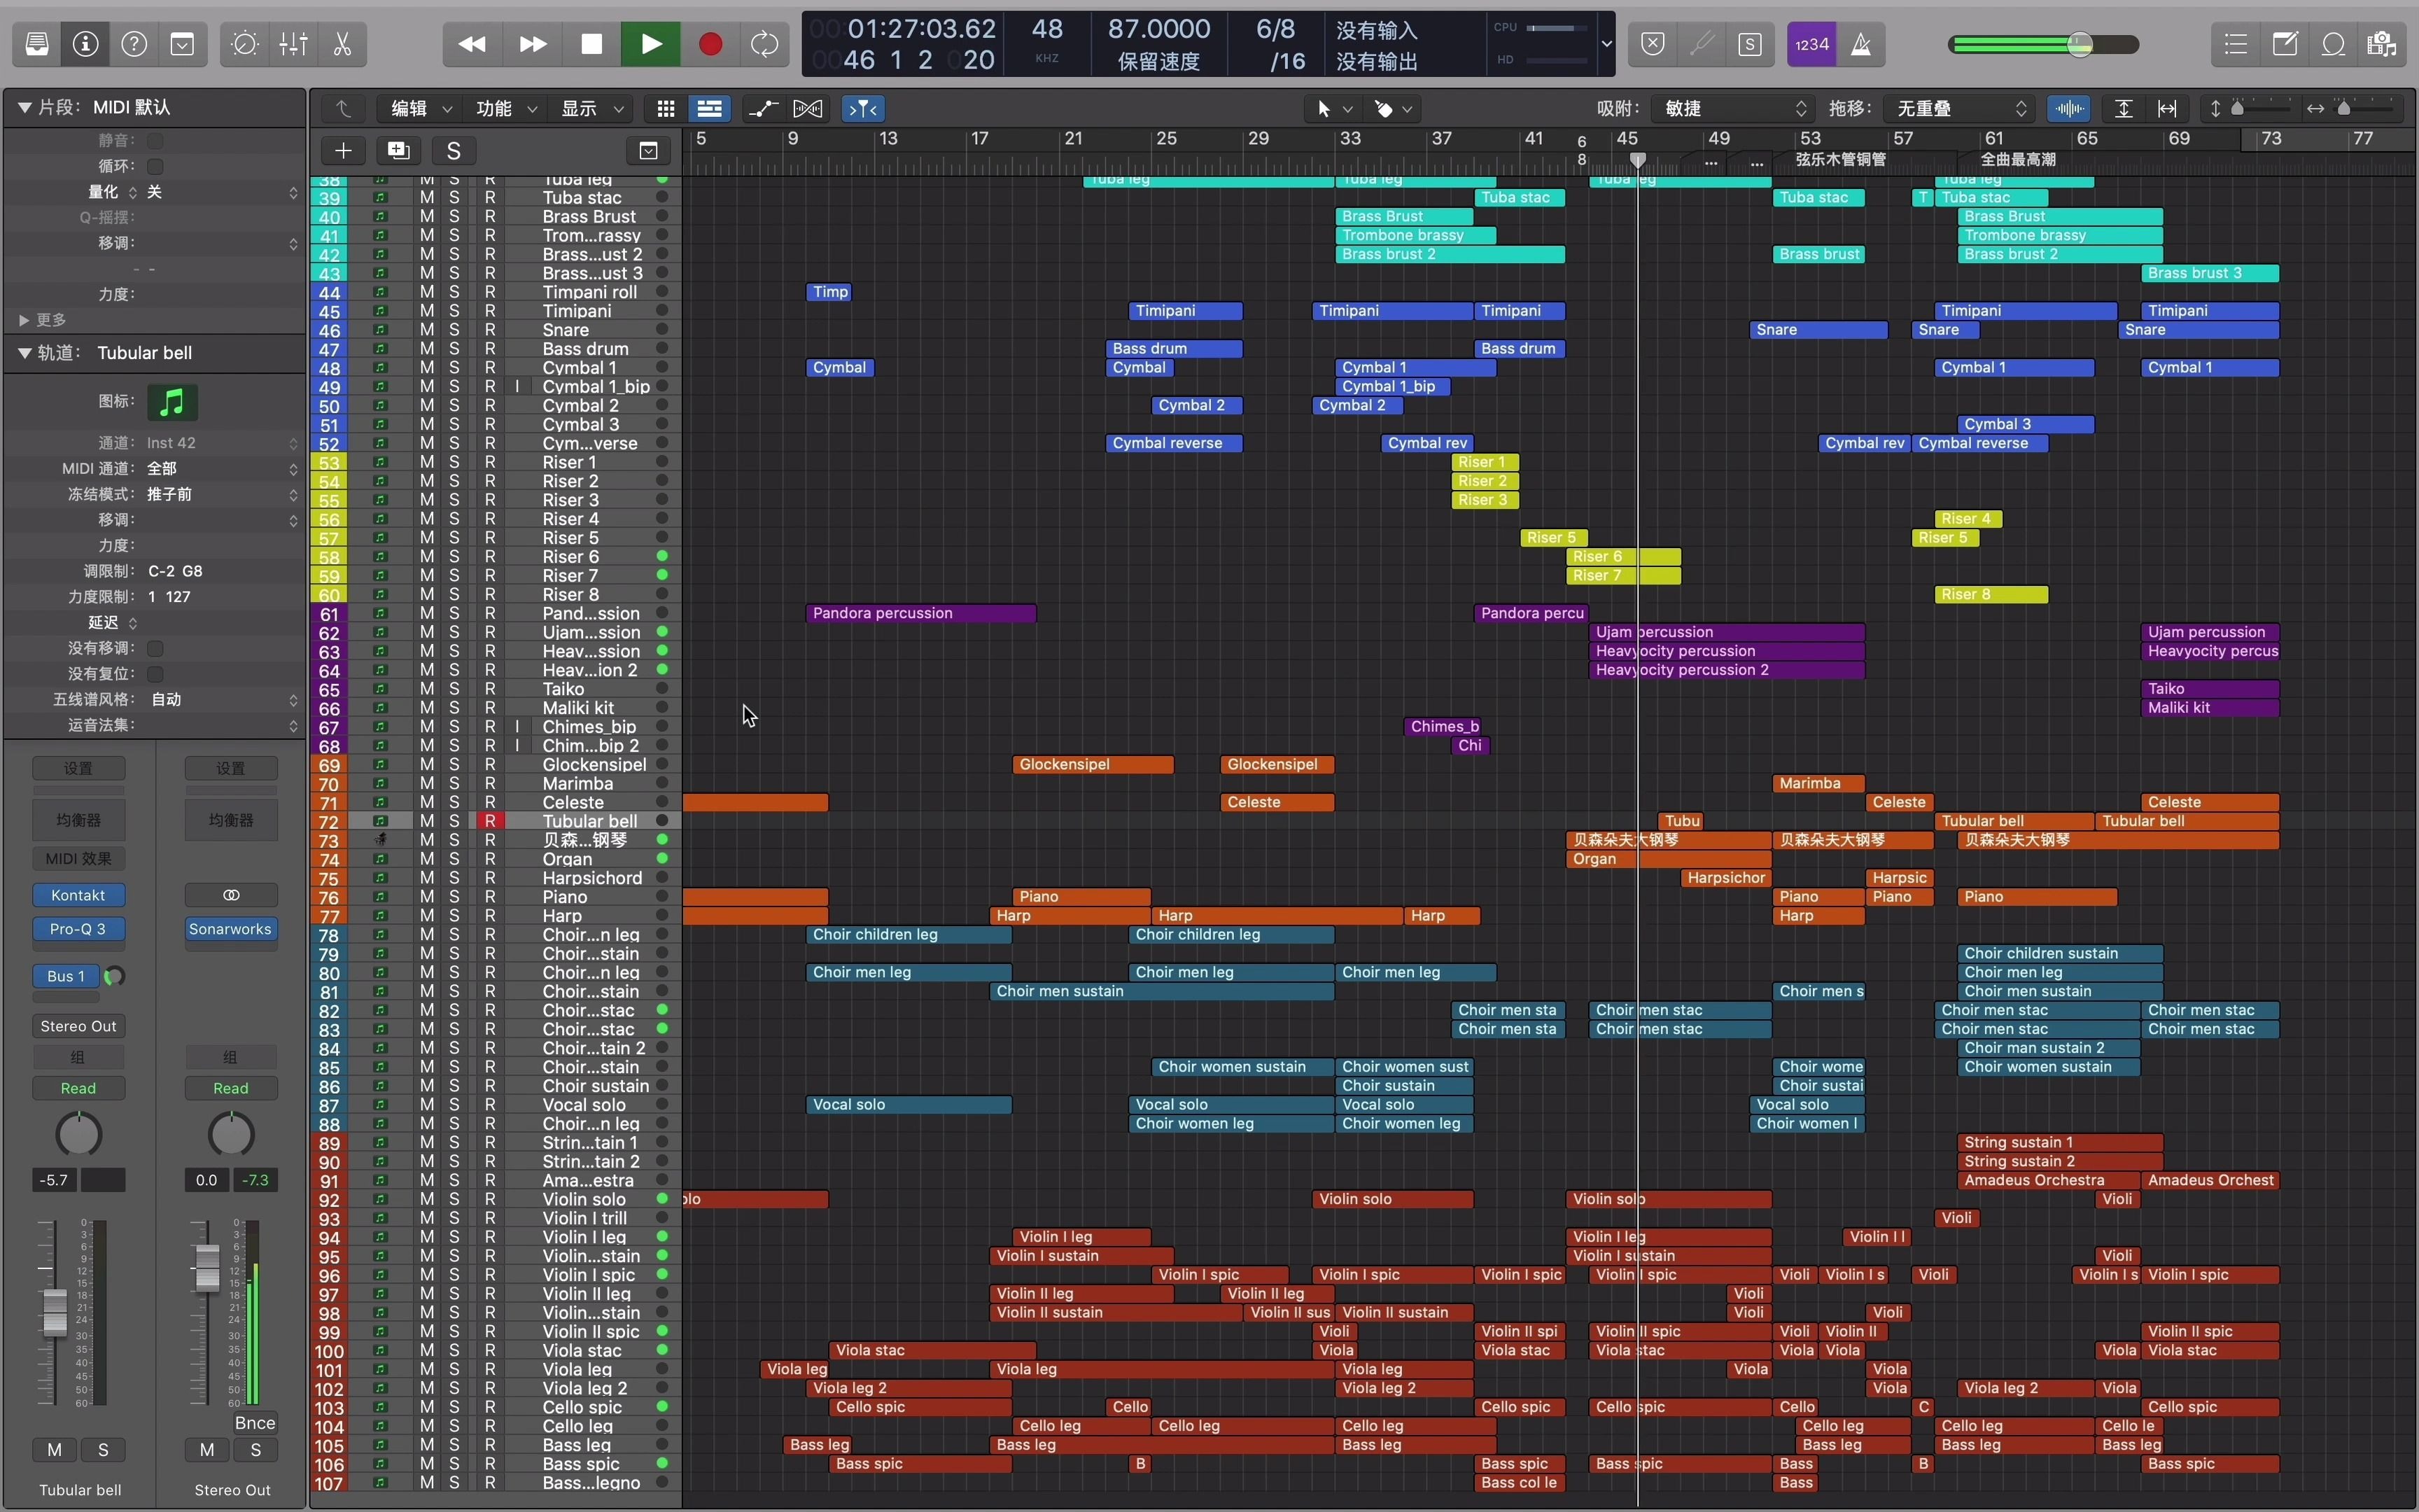Click the vertical auto zoom icon
Screen dimensions: 2419x1512
click(x=2123, y=108)
